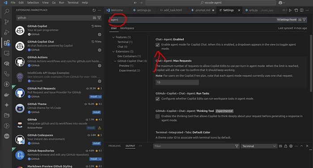Open Run and Debug view

(7, 32)
